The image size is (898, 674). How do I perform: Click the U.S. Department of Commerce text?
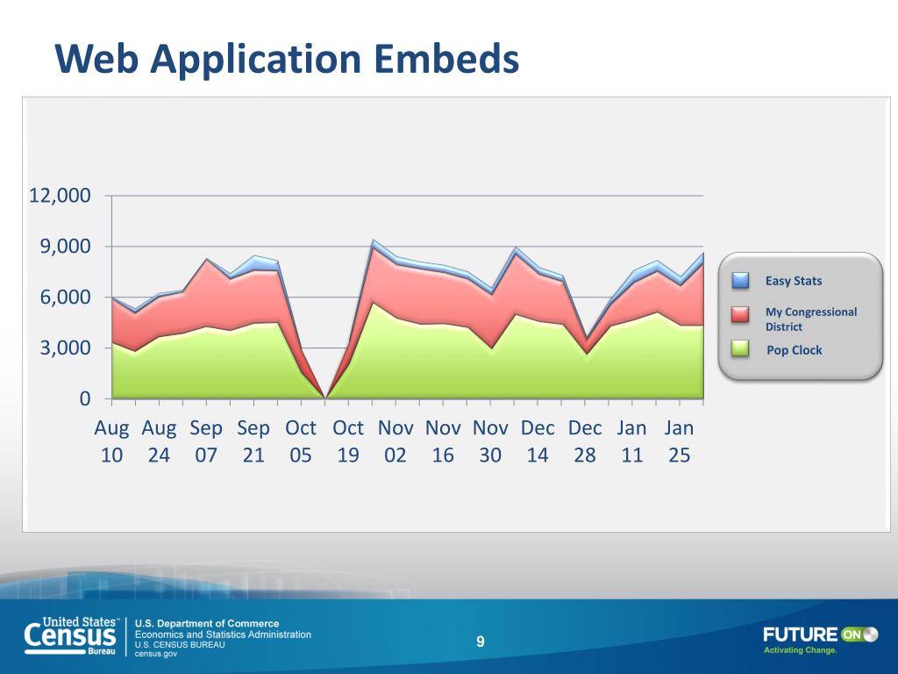point(207,624)
